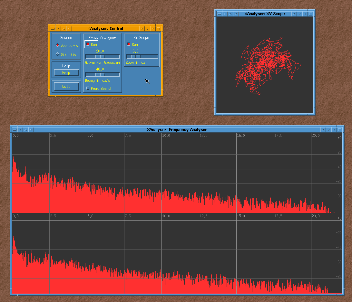352x302 pixels.
Task: Click the square maximize icon on Frequency Analyser window
Action: click(x=339, y=130)
